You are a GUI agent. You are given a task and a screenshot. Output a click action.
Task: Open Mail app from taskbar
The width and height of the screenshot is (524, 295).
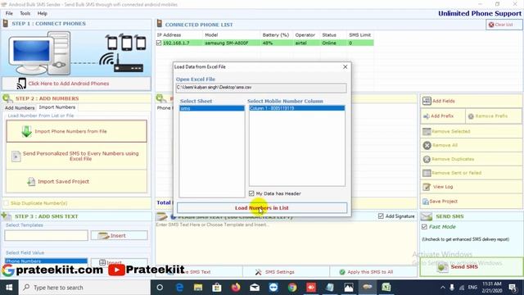click(255, 288)
